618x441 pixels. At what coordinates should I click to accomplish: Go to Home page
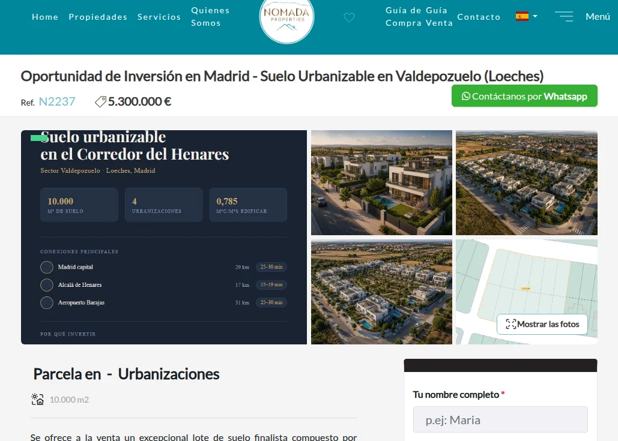coord(45,17)
